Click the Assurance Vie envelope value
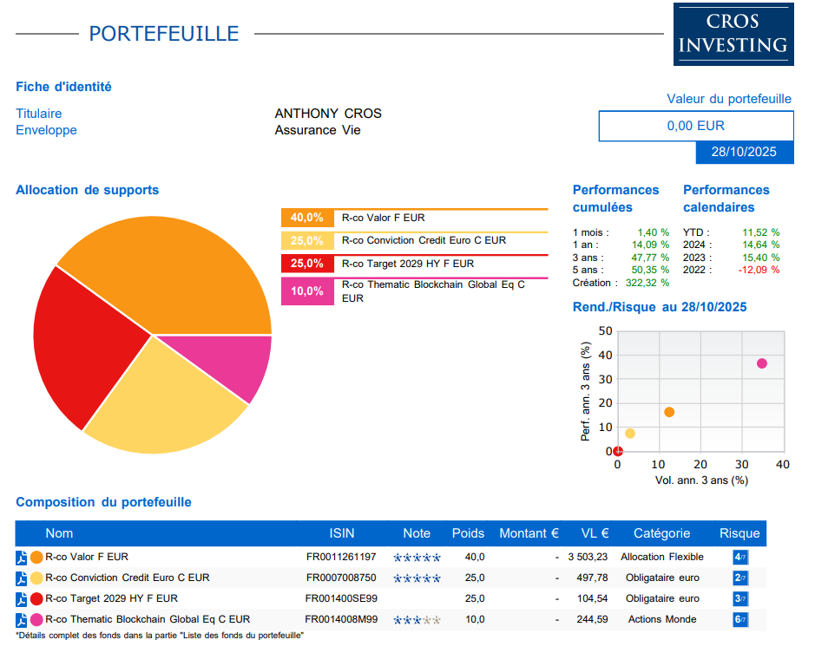Image resolution: width=815 pixels, height=653 pixels. point(318,130)
